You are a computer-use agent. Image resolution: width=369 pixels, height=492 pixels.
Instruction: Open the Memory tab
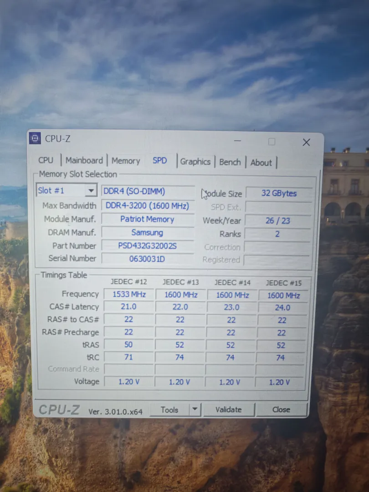pos(126,161)
